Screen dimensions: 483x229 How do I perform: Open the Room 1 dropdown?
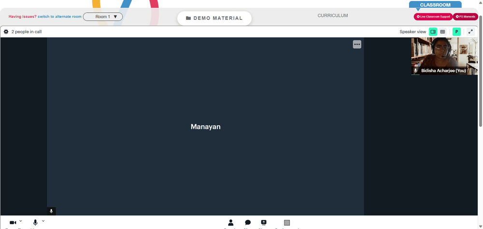point(103,16)
